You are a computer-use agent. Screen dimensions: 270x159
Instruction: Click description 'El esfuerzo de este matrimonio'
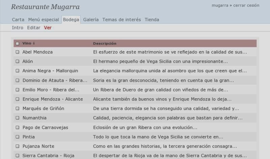click(170, 52)
